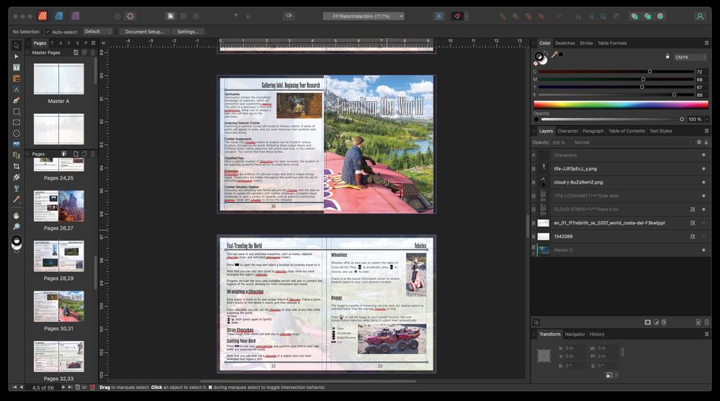
Task: Open the History tab
Action: point(597,334)
